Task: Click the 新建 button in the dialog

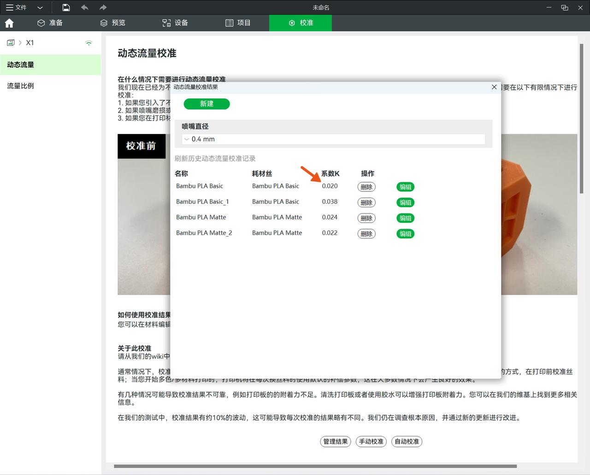Action: [206, 104]
